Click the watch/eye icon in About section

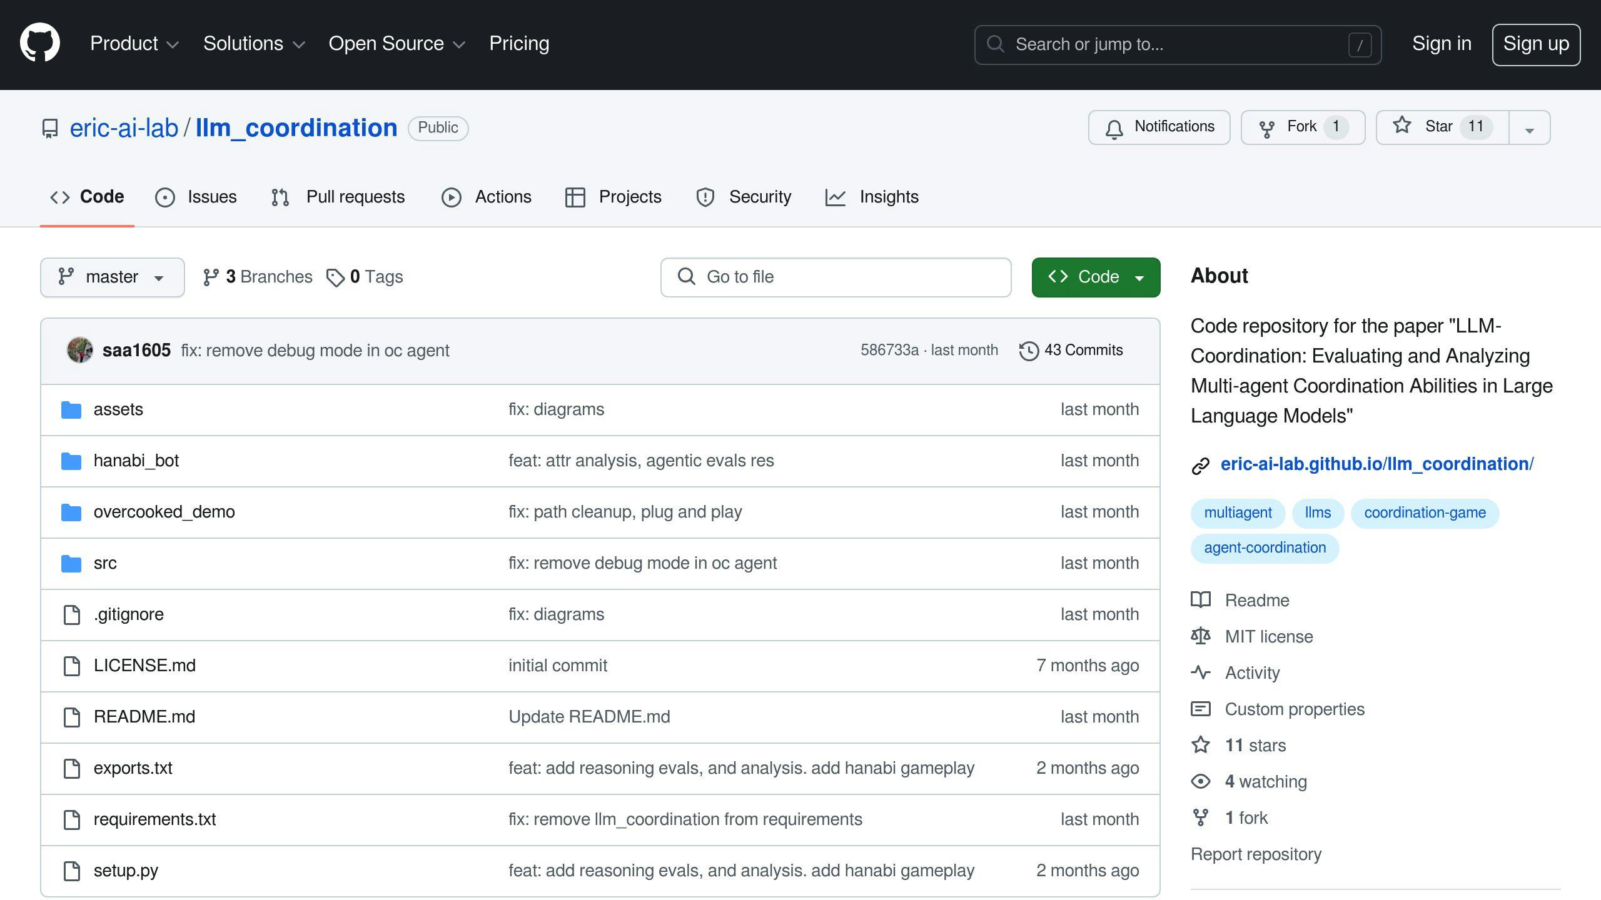pyautogui.click(x=1201, y=780)
